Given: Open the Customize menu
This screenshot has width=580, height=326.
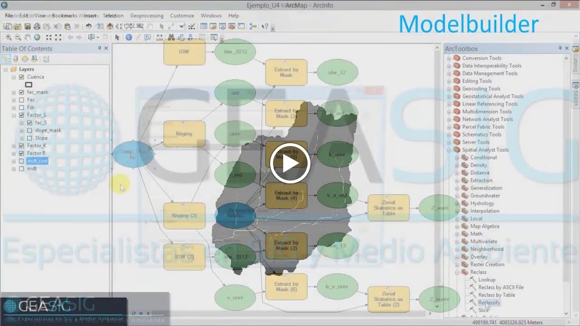Looking at the screenshot, I should [182, 15].
